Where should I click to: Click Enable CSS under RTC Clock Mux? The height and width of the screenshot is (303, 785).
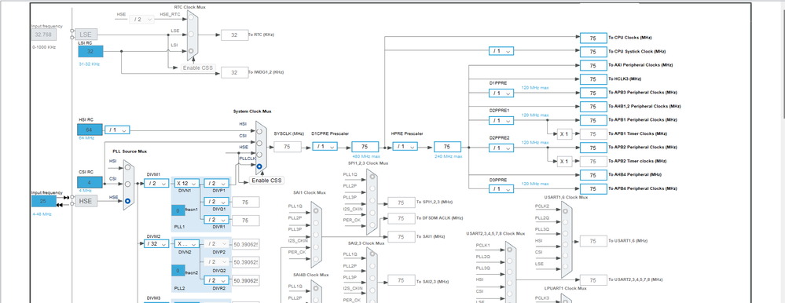[x=198, y=68]
